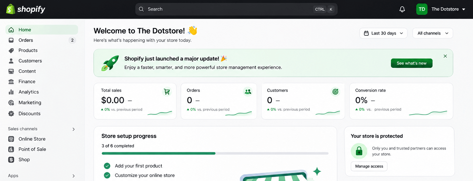
Task: Click the Manage access button
Action: 369,166
